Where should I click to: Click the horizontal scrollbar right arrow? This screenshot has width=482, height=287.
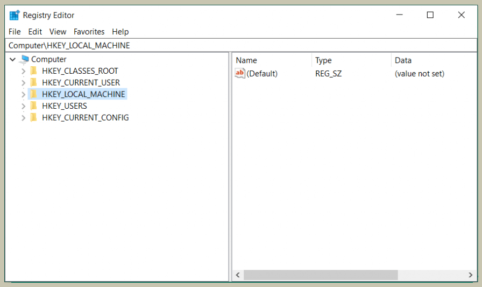(470, 275)
